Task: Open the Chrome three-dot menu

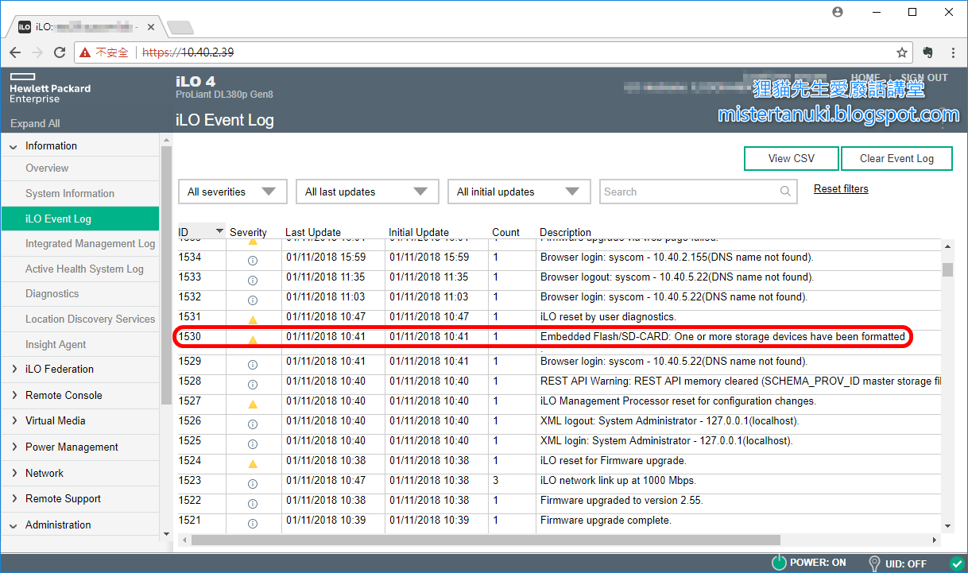Action: [953, 52]
